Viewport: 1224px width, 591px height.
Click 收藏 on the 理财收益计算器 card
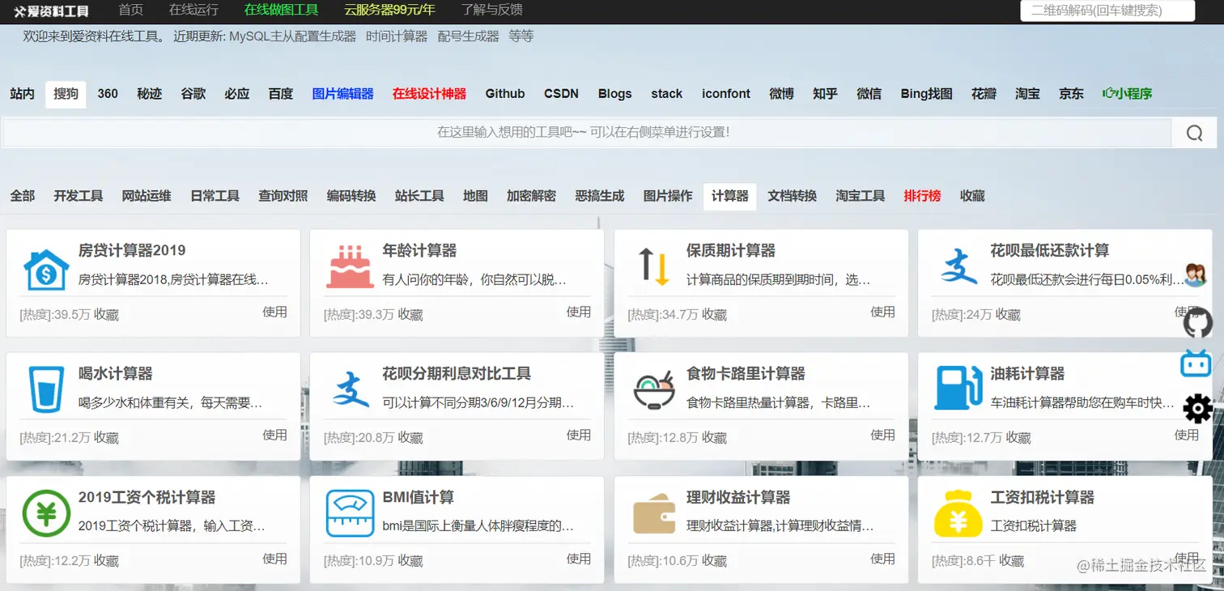point(715,561)
